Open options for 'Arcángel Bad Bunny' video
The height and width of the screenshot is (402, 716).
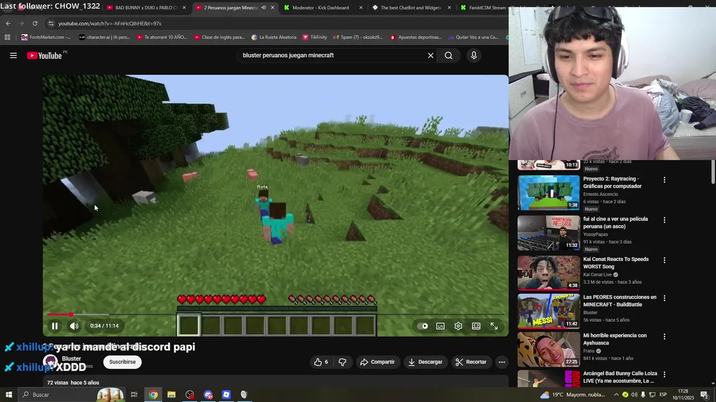665,374
